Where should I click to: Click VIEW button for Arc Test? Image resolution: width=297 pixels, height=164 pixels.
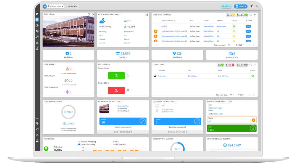(x=248, y=26)
